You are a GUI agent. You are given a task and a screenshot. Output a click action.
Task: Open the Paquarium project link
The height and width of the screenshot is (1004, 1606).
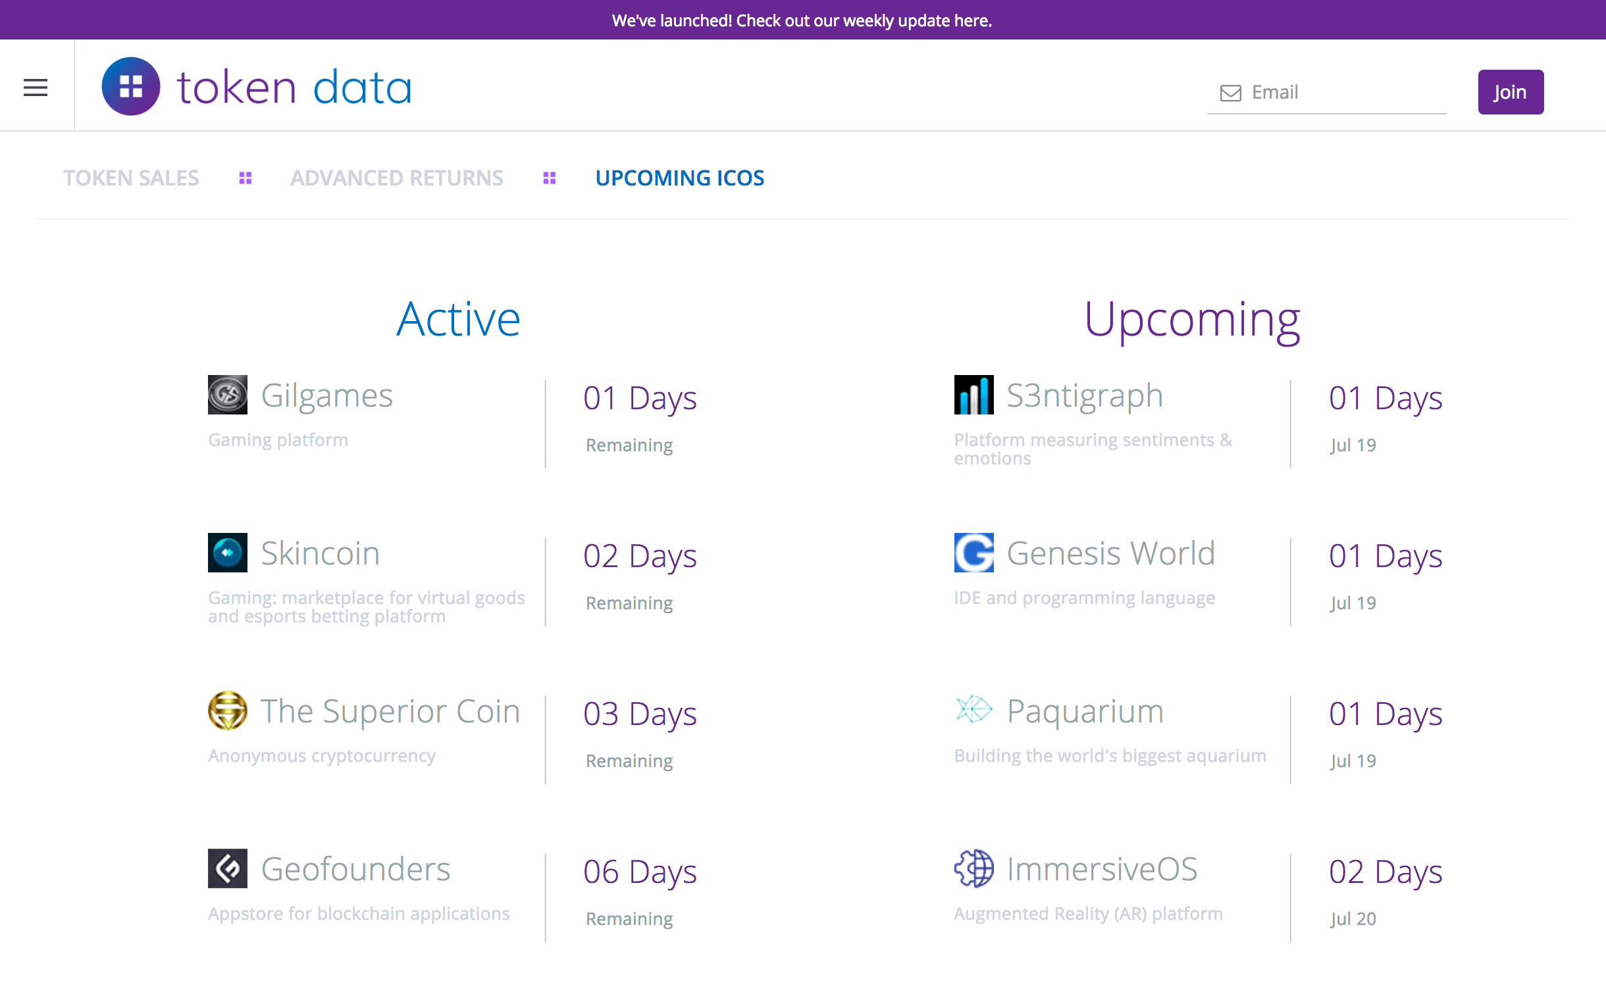[1084, 711]
